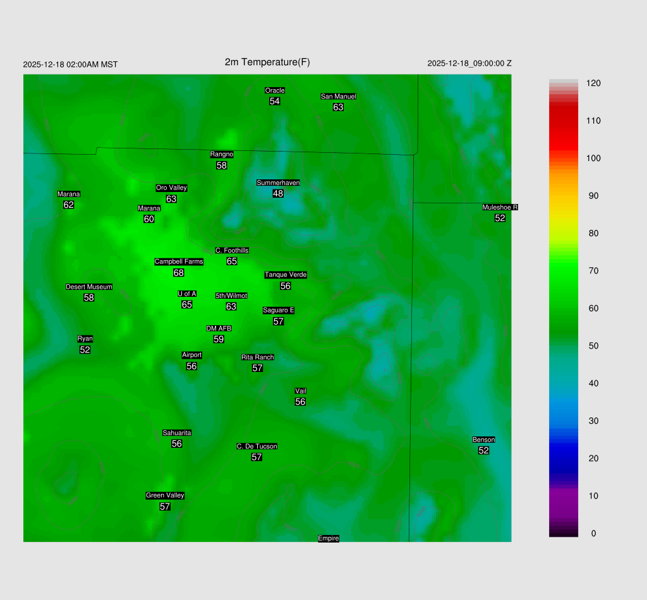Select the DM AFB station marker
Viewport: 647px width, 600px height.
[219, 328]
